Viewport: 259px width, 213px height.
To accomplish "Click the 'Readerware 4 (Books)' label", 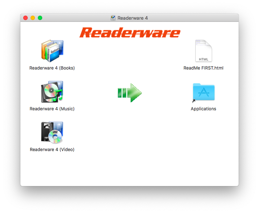I will pyautogui.click(x=52, y=68).
